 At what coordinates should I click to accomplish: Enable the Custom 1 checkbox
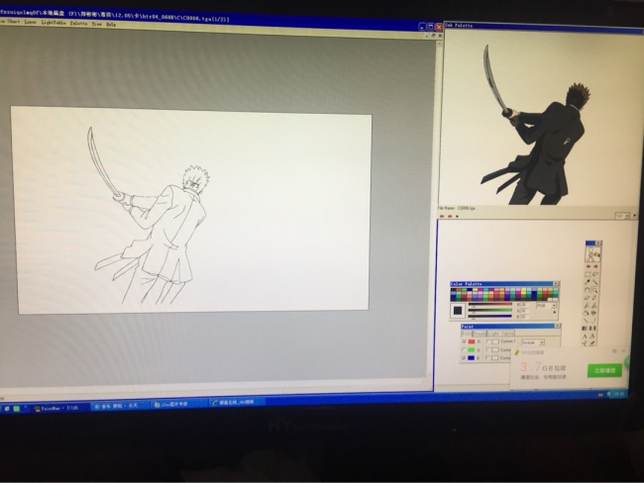click(x=487, y=341)
